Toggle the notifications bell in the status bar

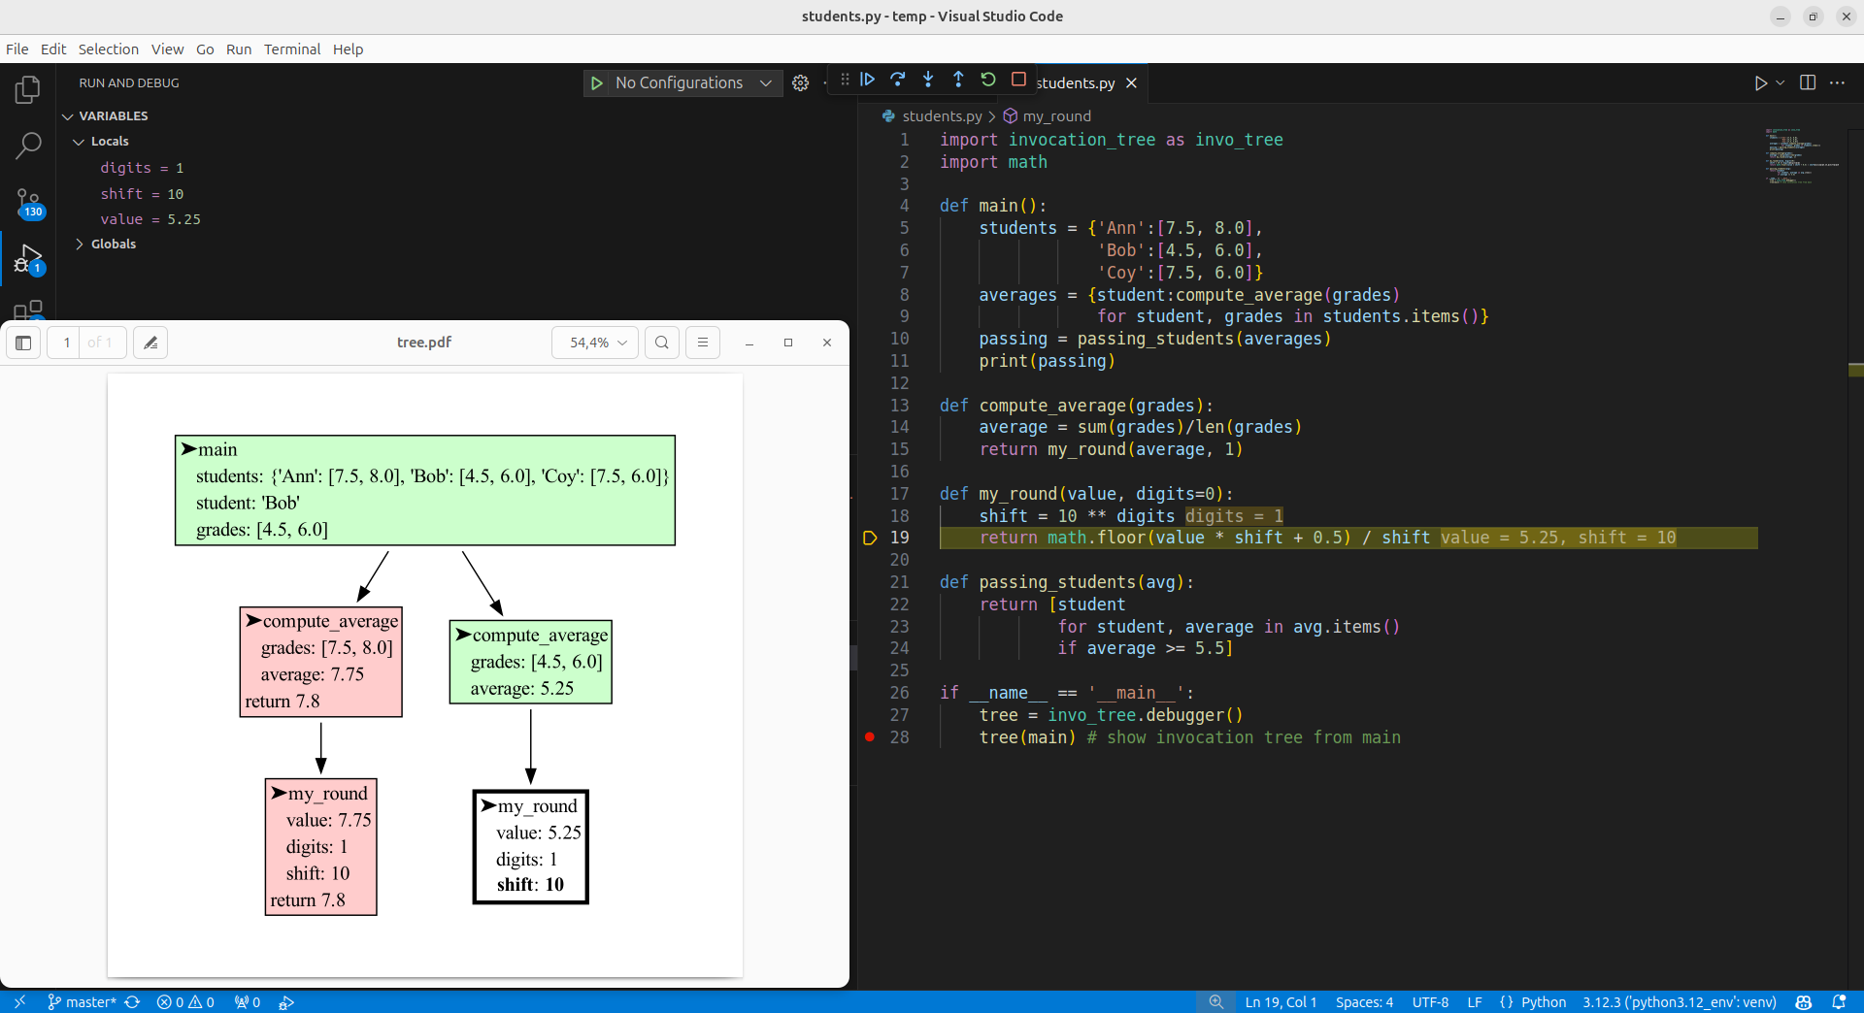pos(1843,1002)
